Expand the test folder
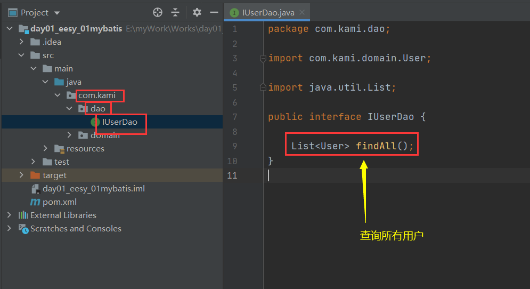The height and width of the screenshot is (289, 530). (x=34, y=162)
